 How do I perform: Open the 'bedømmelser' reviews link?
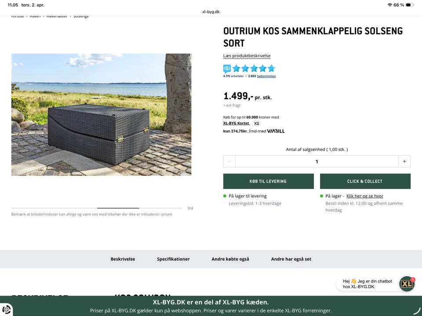pos(266,75)
